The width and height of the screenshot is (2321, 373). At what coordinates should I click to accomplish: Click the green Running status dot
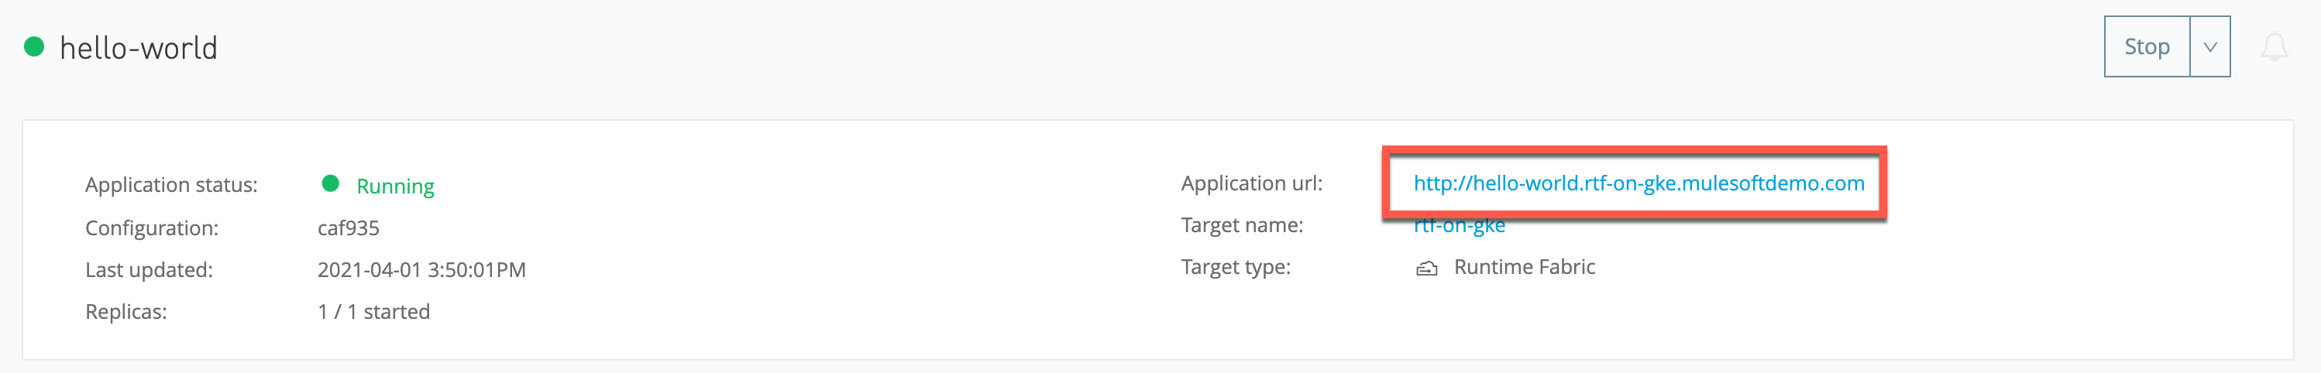[331, 184]
